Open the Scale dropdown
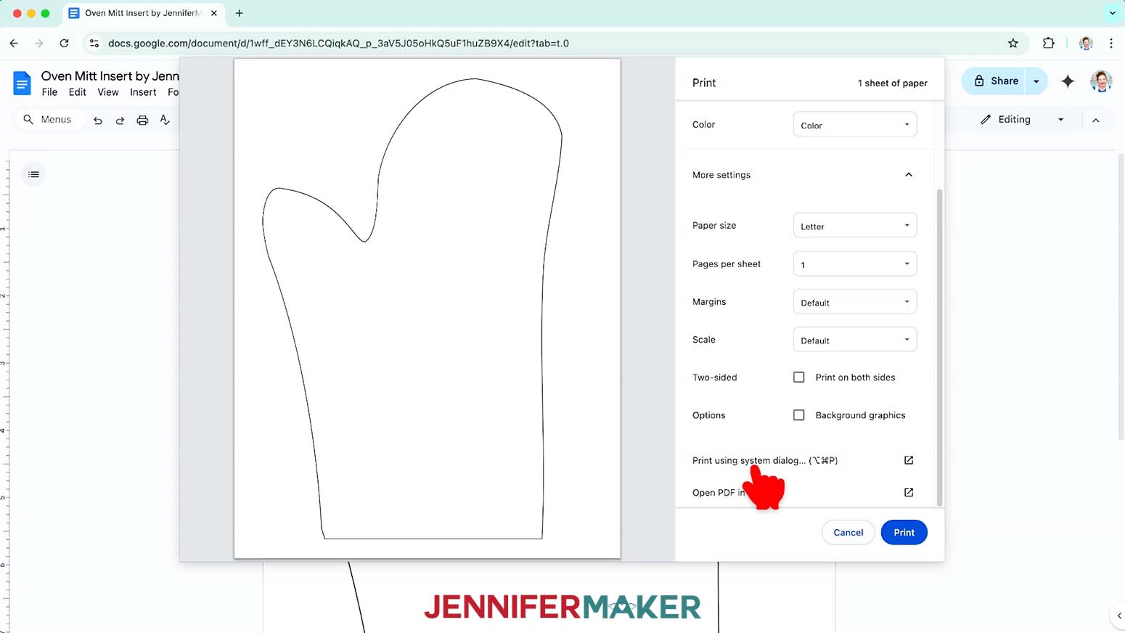The height and width of the screenshot is (633, 1125). (x=855, y=340)
